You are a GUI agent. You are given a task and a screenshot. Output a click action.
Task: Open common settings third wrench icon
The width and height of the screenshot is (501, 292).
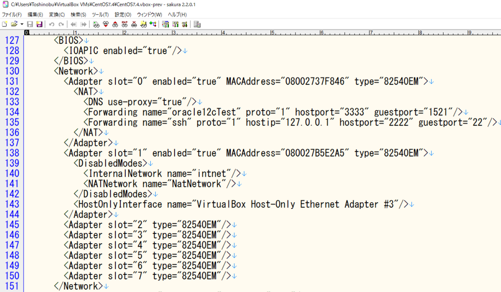[184, 24]
